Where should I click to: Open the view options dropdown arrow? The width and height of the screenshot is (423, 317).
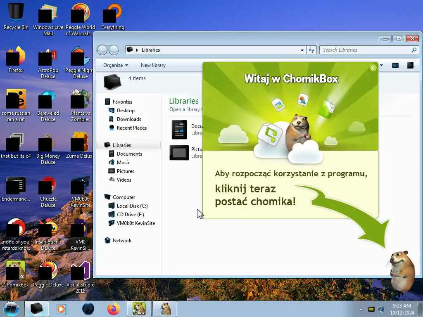pos(381,65)
